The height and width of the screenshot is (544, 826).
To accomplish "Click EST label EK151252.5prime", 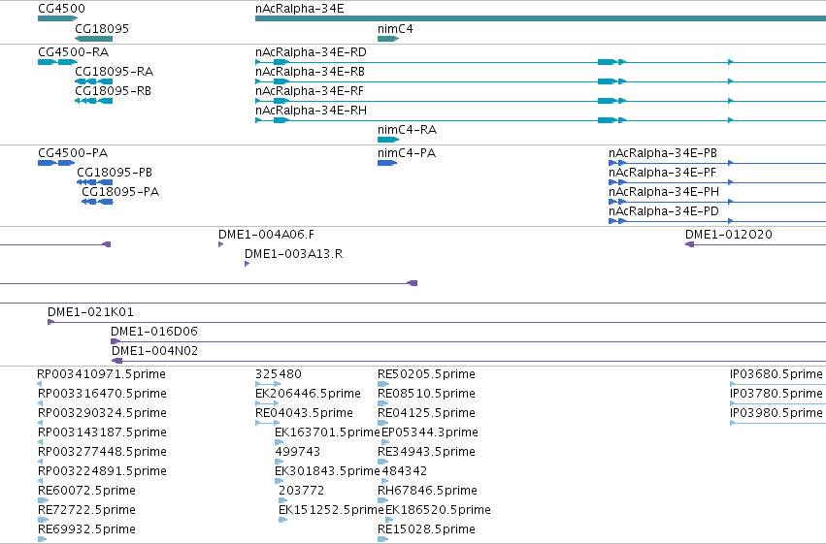I will click(x=331, y=510).
